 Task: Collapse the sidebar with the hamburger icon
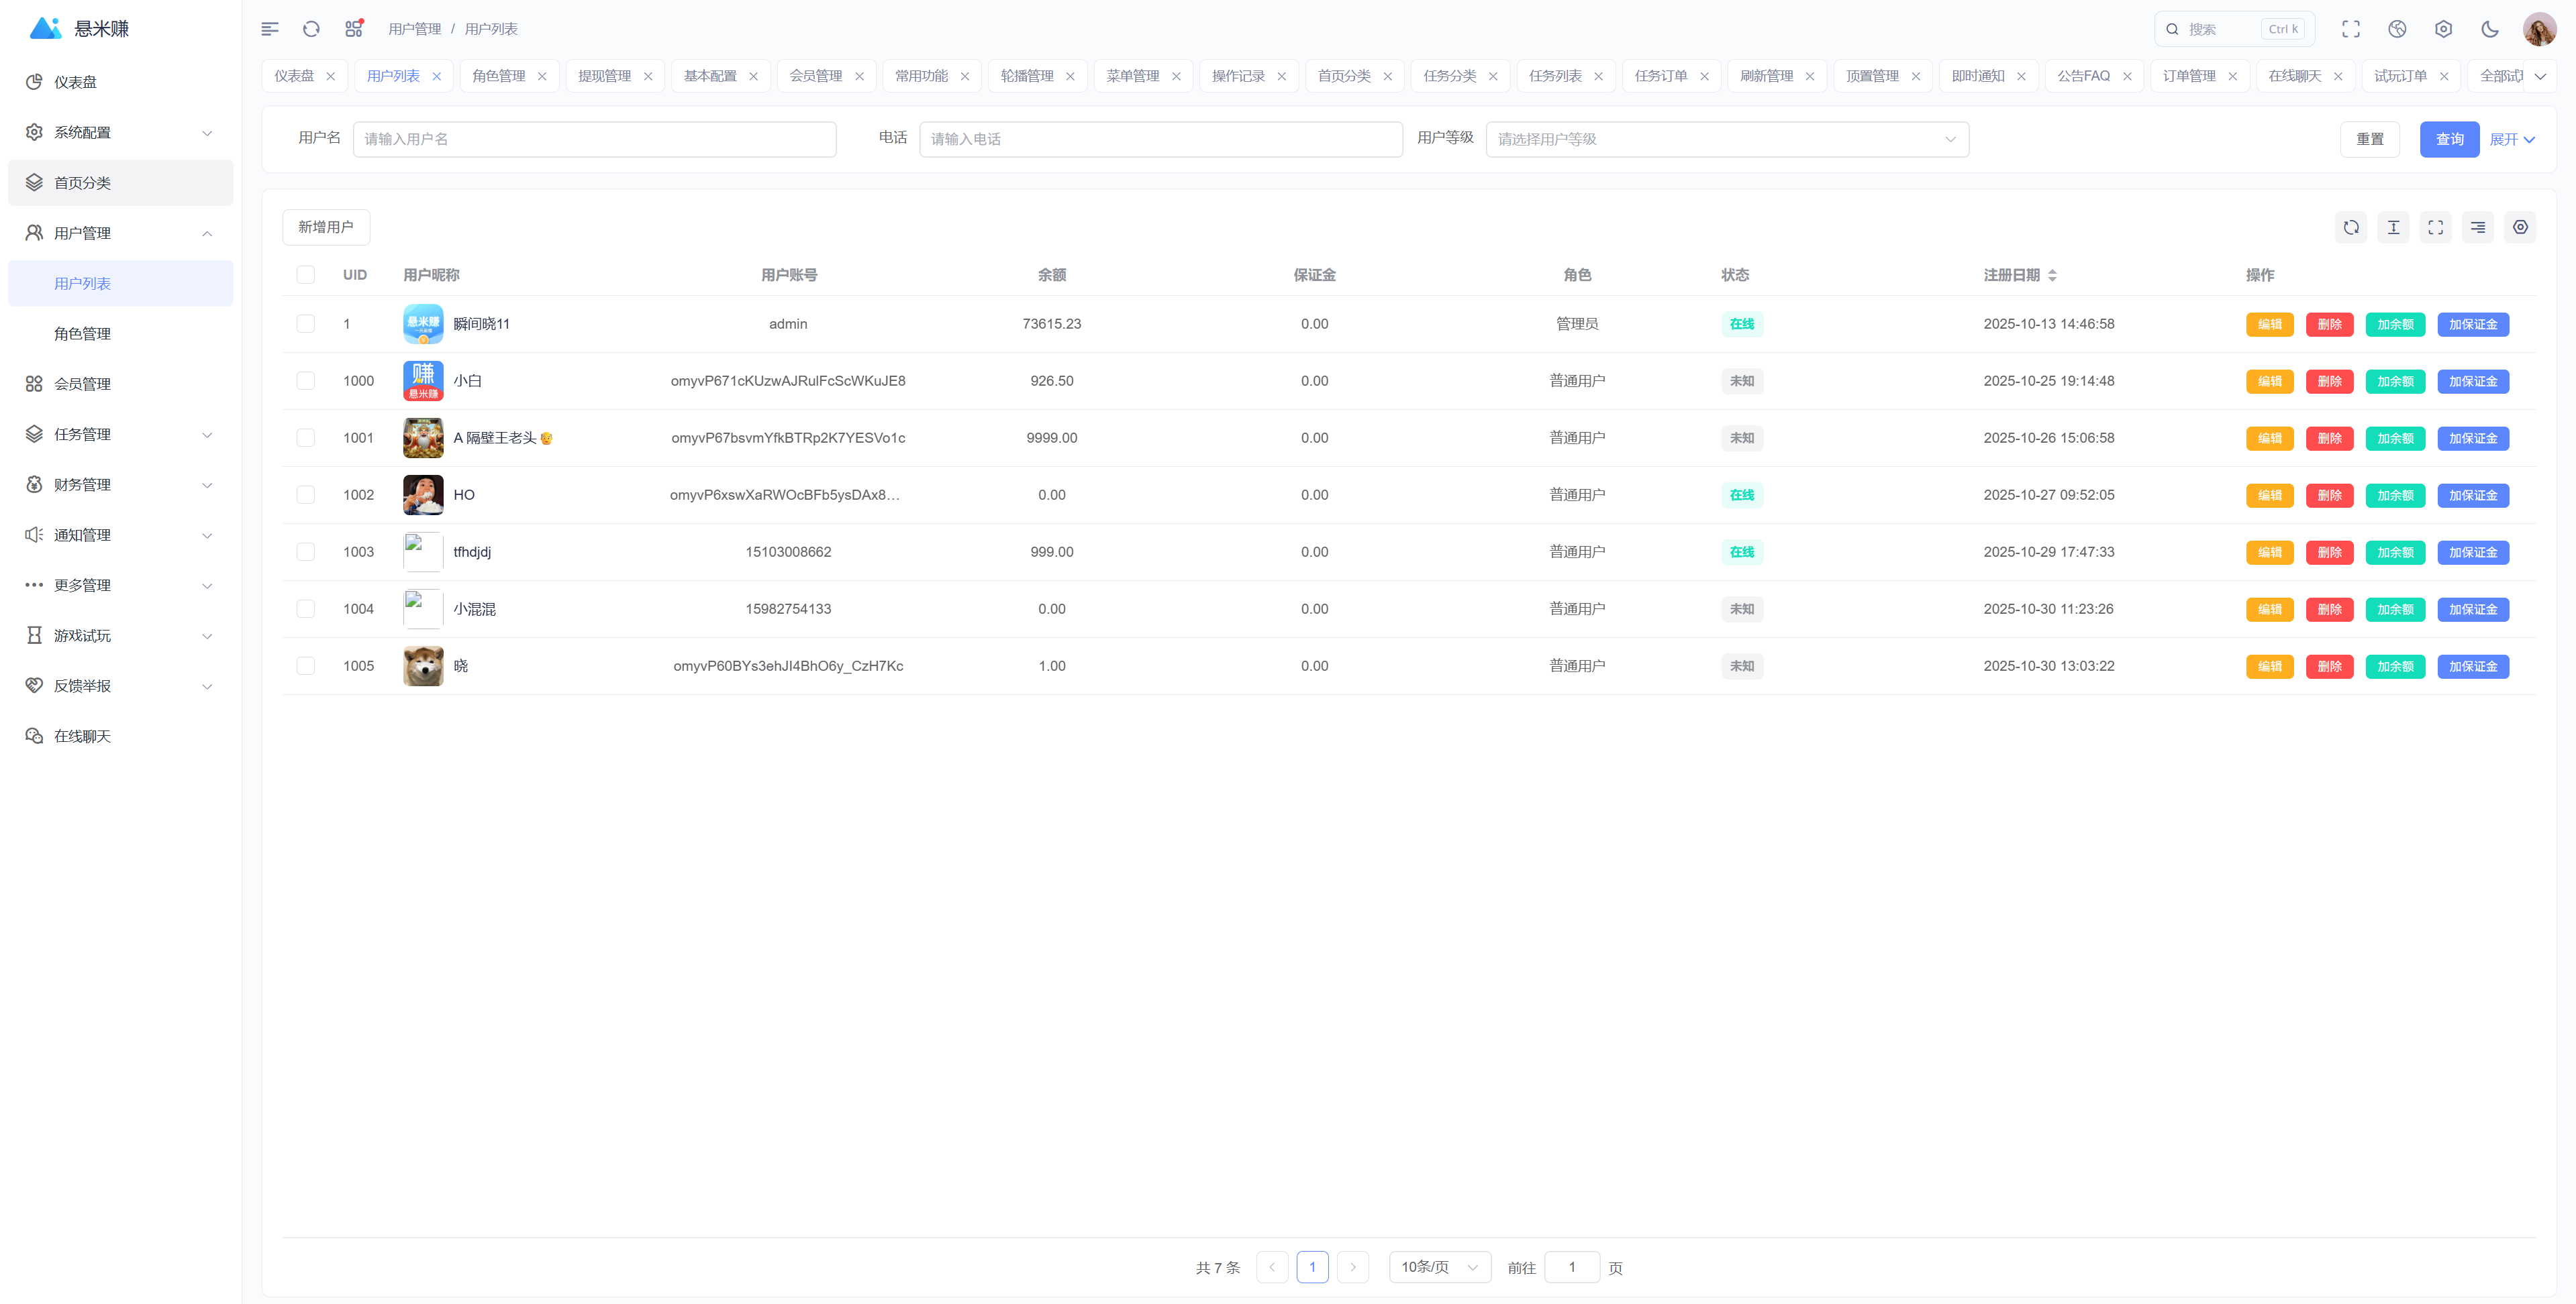[270, 29]
